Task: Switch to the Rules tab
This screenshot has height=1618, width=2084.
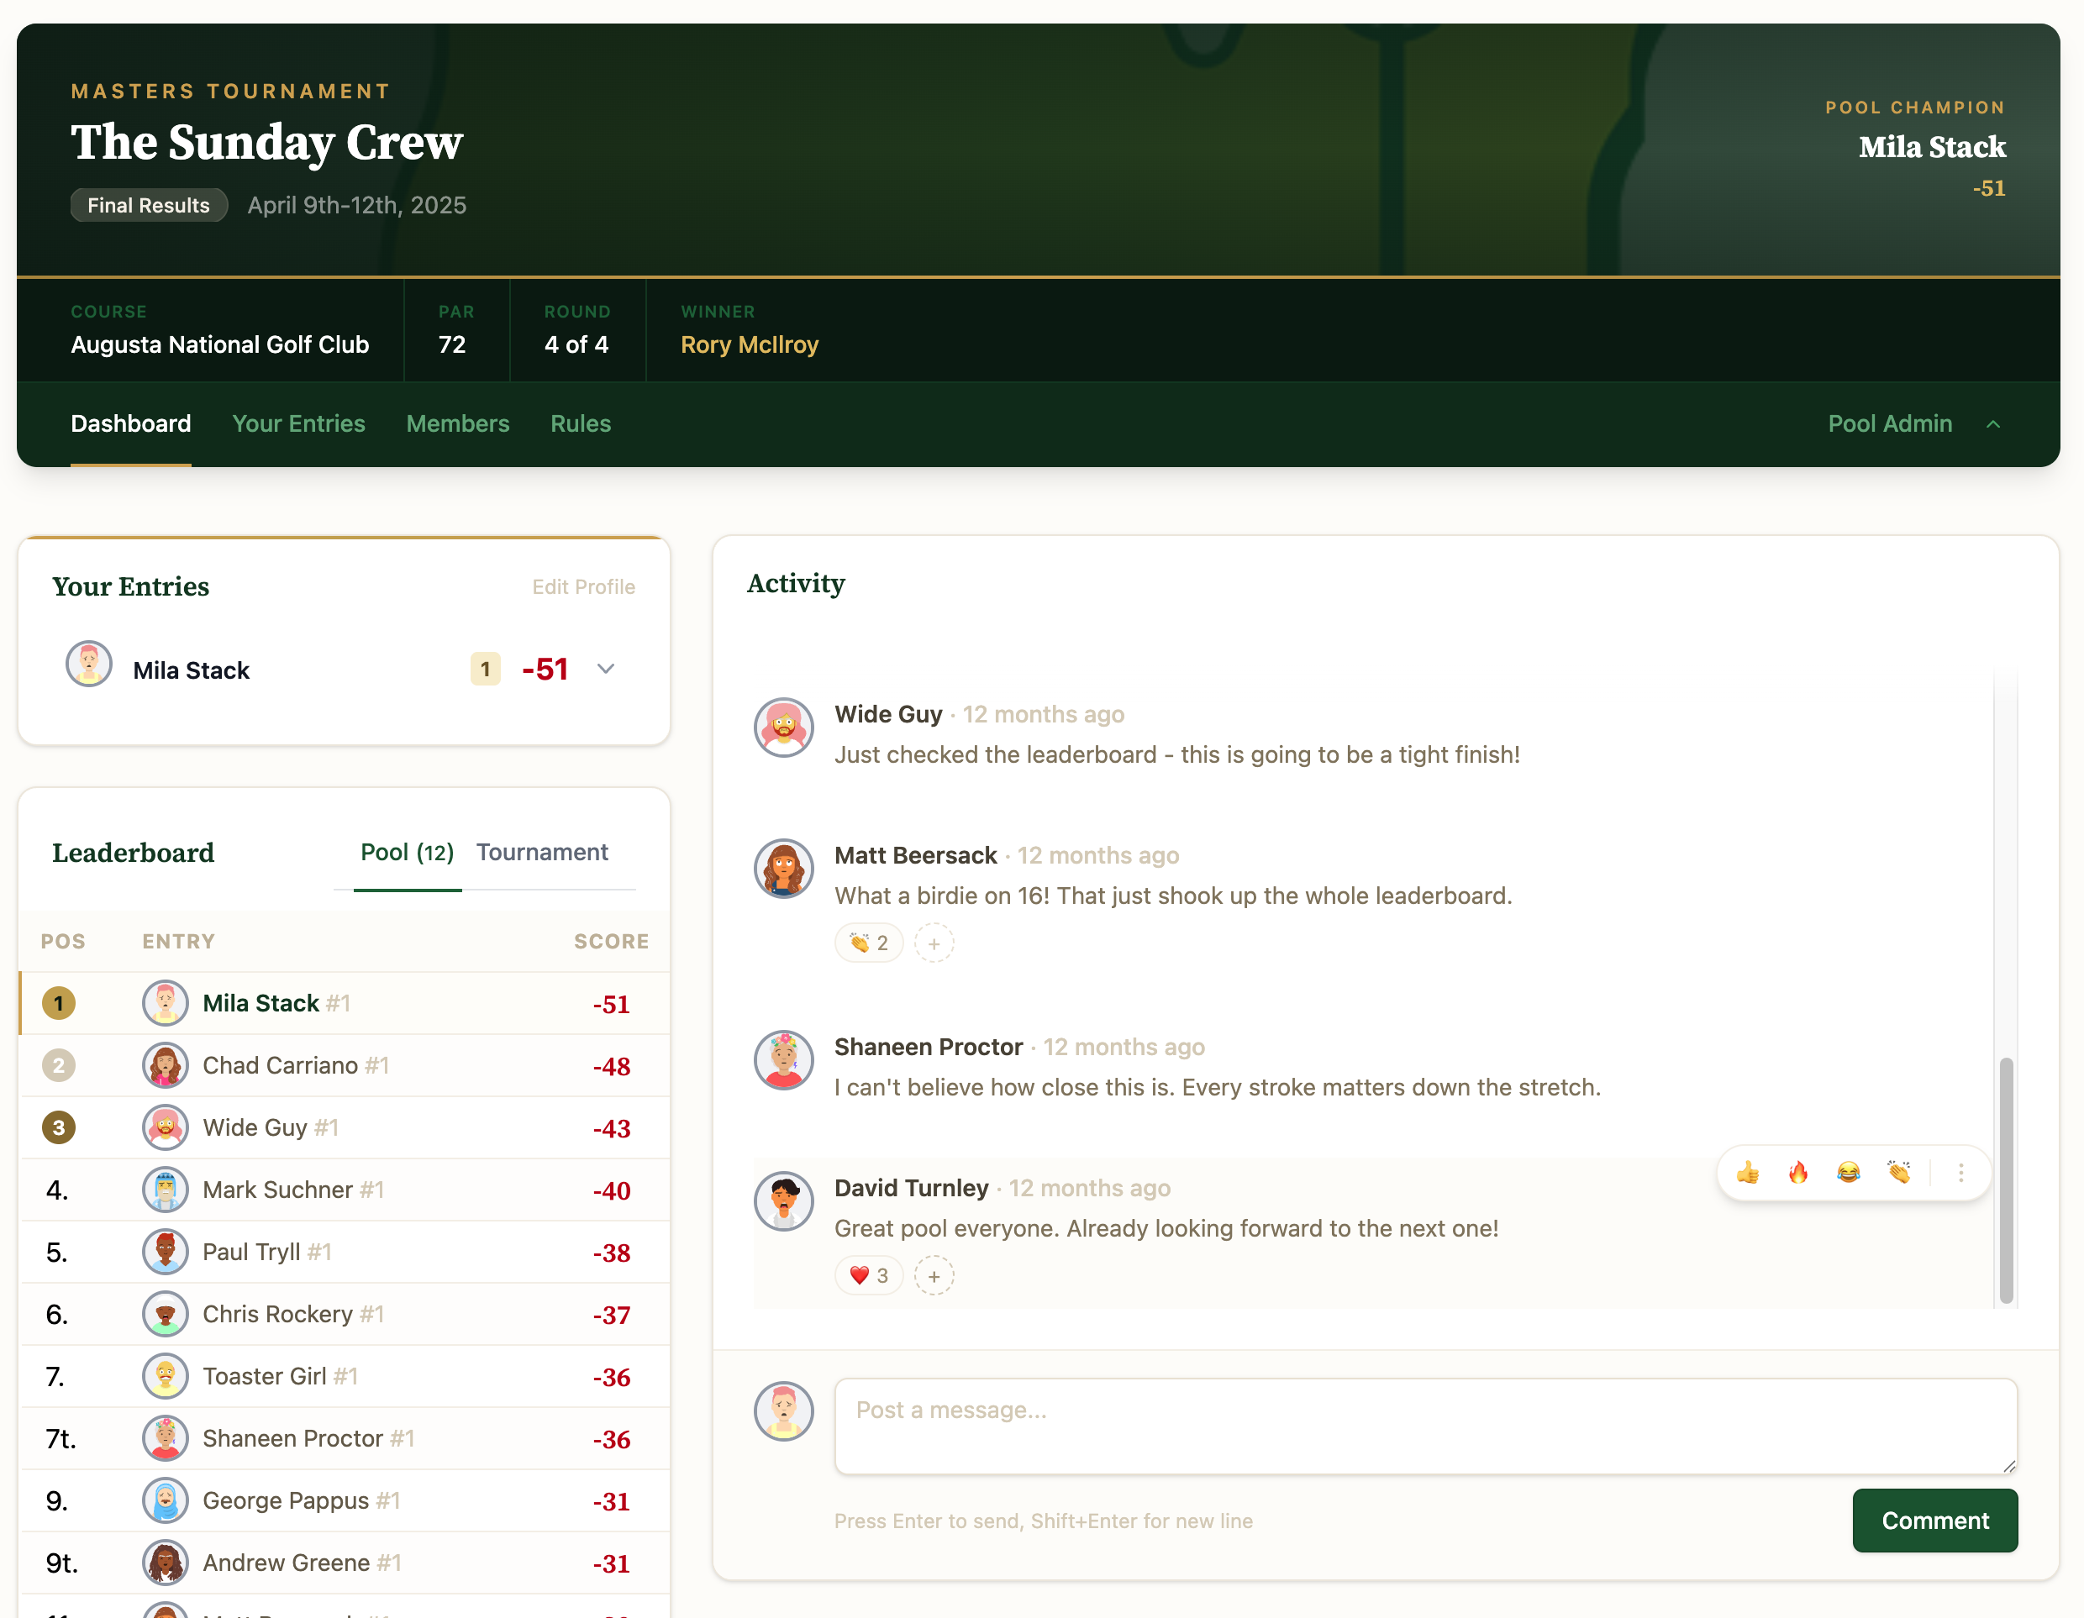Action: 580,423
